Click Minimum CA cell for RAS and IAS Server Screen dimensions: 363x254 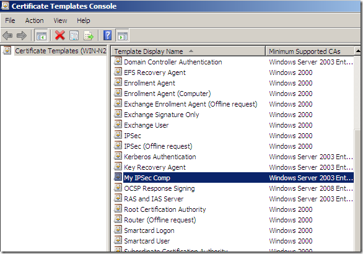coord(311,199)
